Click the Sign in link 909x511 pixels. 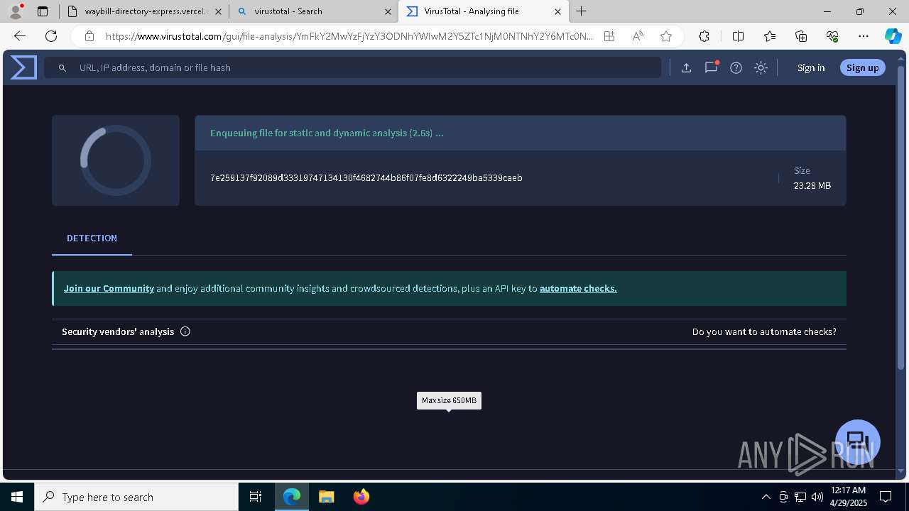[x=811, y=67]
